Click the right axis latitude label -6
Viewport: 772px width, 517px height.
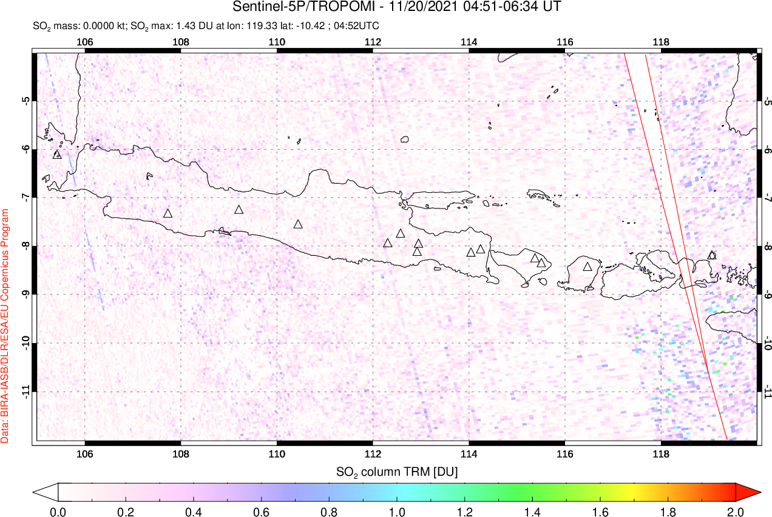click(767, 149)
